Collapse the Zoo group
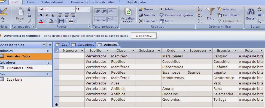265x108 pixels. pos(48,74)
